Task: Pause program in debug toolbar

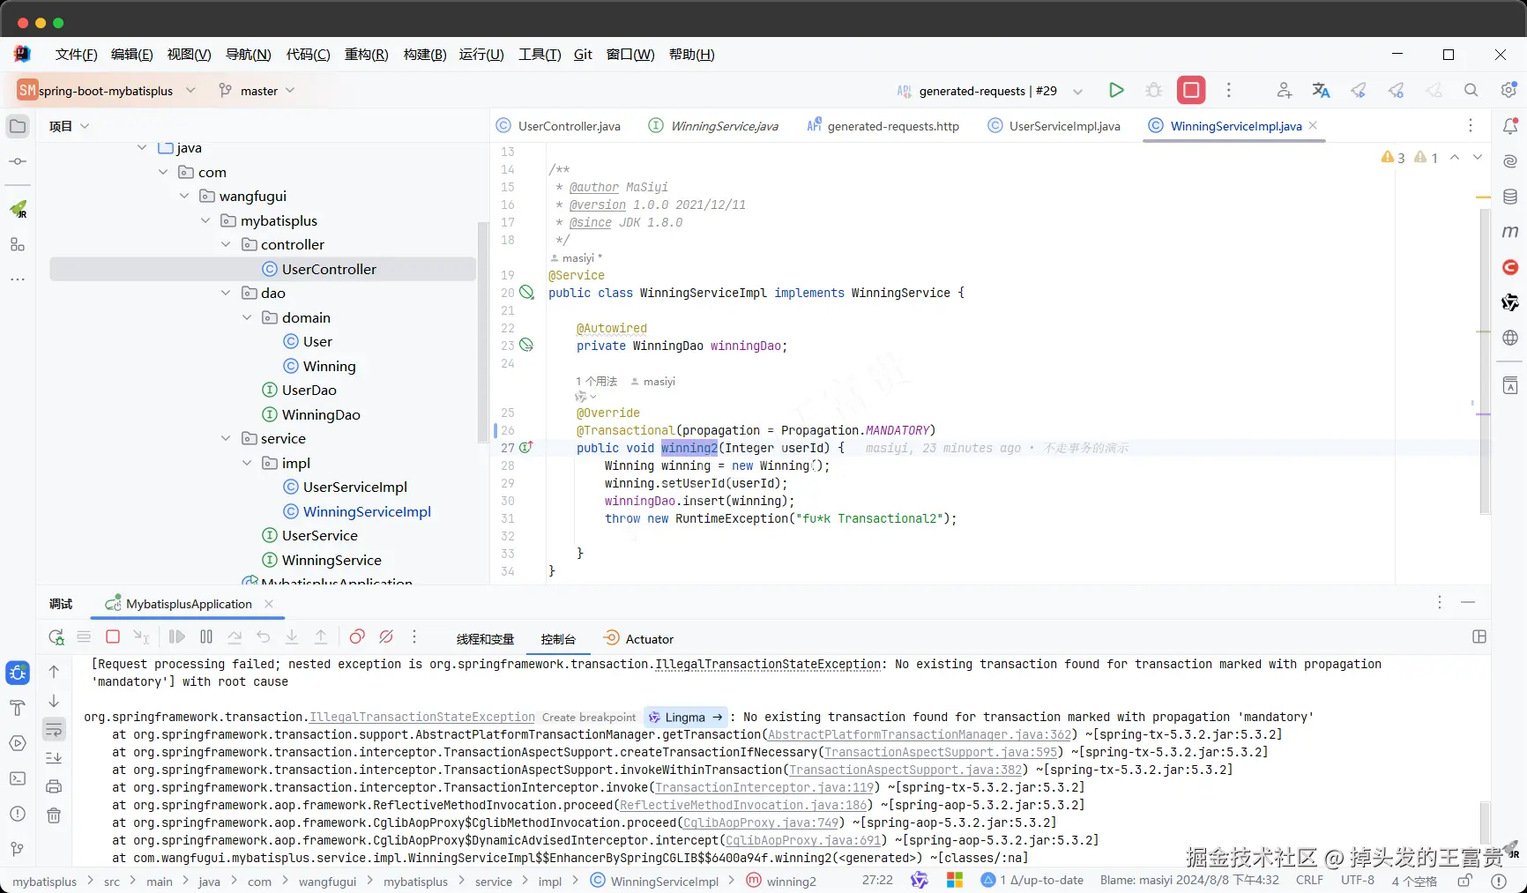Action: tap(206, 636)
